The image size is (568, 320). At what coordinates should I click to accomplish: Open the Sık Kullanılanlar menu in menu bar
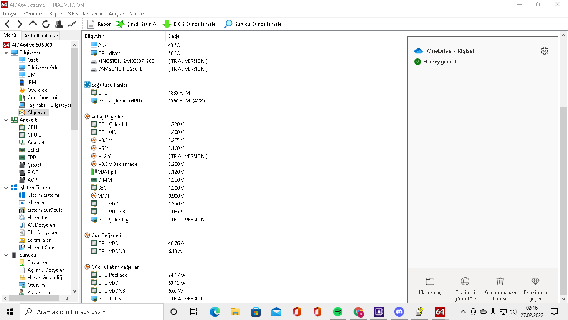(x=86, y=14)
